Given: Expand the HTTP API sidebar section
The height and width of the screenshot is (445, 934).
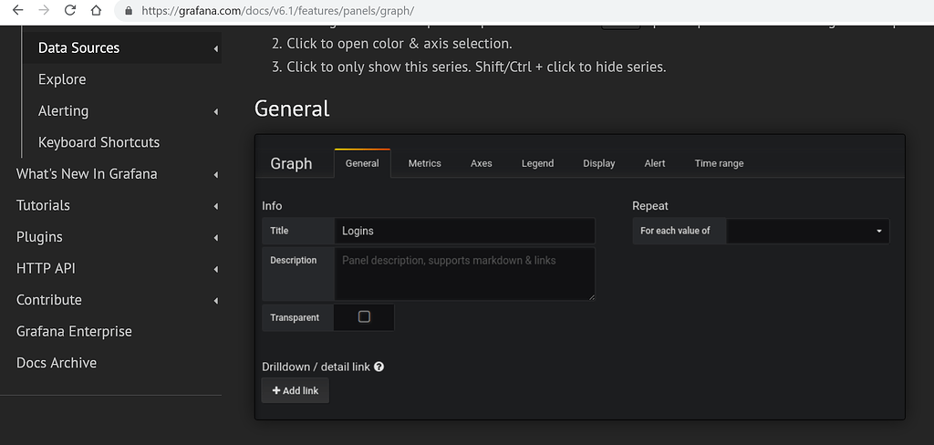Looking at the screenshot, I should click(x=216, y=269).
